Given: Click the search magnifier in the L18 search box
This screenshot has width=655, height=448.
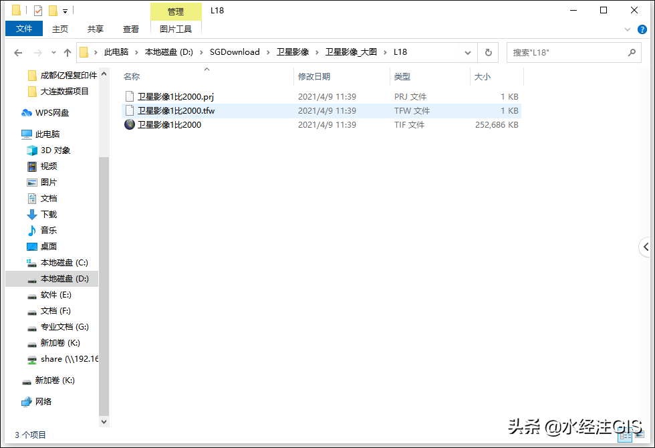Looking at the screenshot, I should click(x=632, y=51).
